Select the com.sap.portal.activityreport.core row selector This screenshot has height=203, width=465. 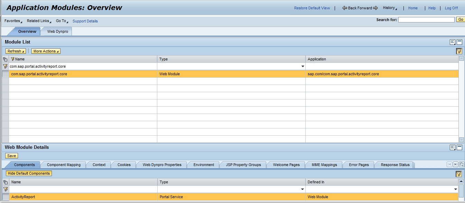pyautogui.click(x=5, y=74)
